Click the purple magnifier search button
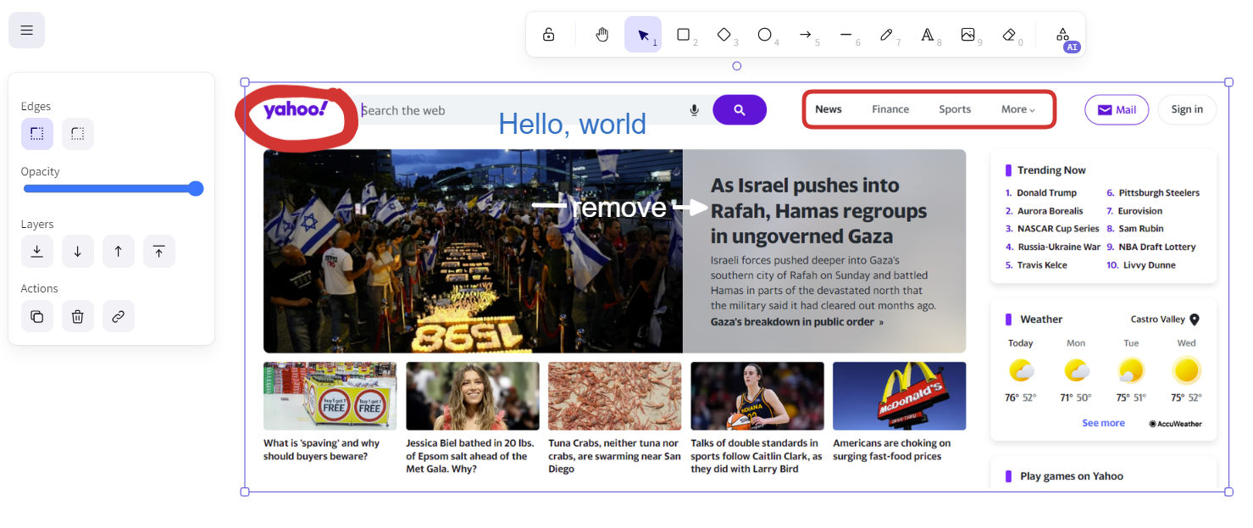Viewport: 1253px width, 528px height. 740,110
